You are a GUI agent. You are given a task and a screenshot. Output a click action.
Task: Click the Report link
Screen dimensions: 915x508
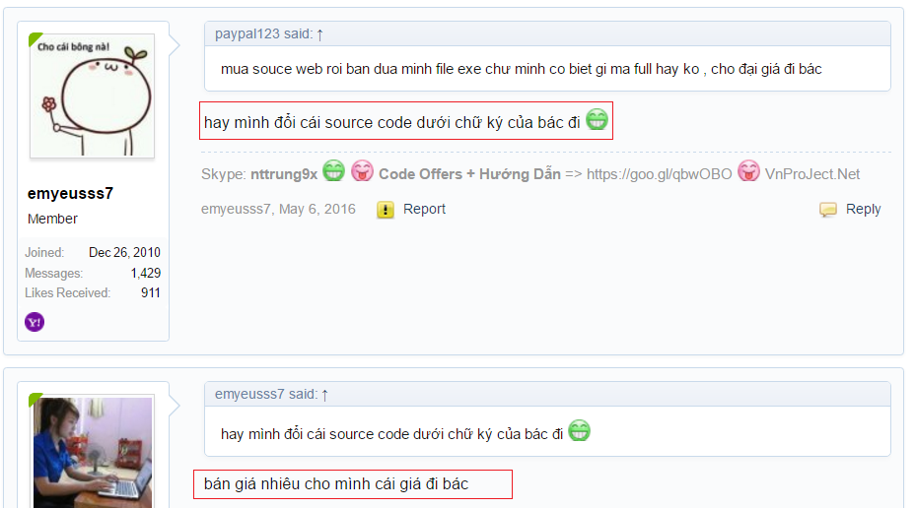pos(424,209)
